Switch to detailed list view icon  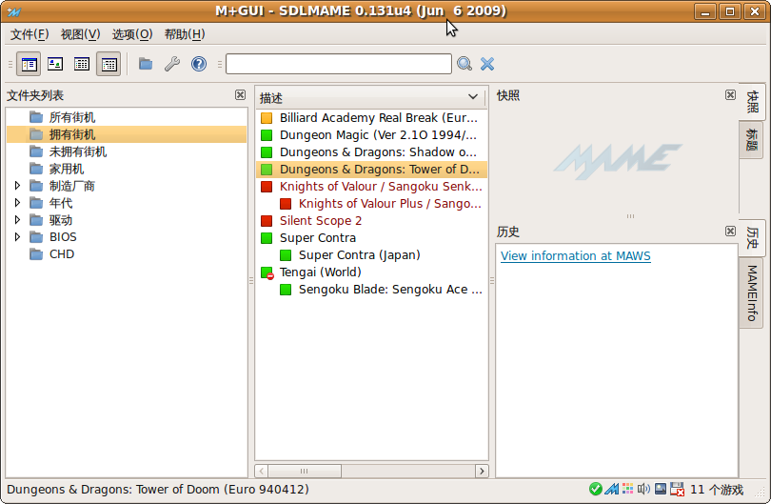point(109,64)
